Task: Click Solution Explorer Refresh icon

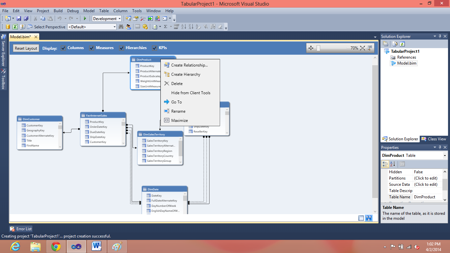Action: tap(402, 44)
